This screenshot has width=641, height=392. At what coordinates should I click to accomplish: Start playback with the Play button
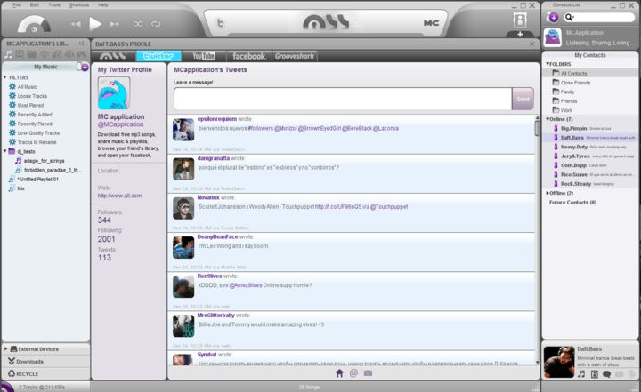tap(95, 24)
